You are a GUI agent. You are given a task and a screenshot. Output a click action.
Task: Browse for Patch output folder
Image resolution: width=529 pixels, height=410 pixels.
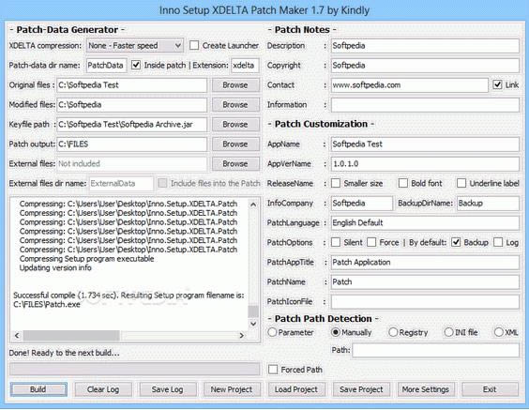tap(235, 144)
